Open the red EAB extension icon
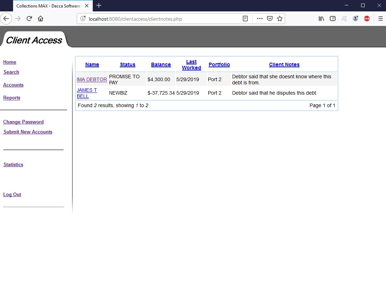The height and width of the screenshot is (284, 386). click(x=367, y=19)
